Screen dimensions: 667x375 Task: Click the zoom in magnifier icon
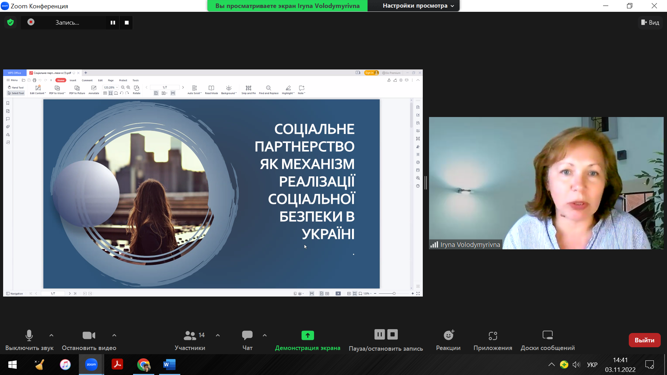coord(129,87)
